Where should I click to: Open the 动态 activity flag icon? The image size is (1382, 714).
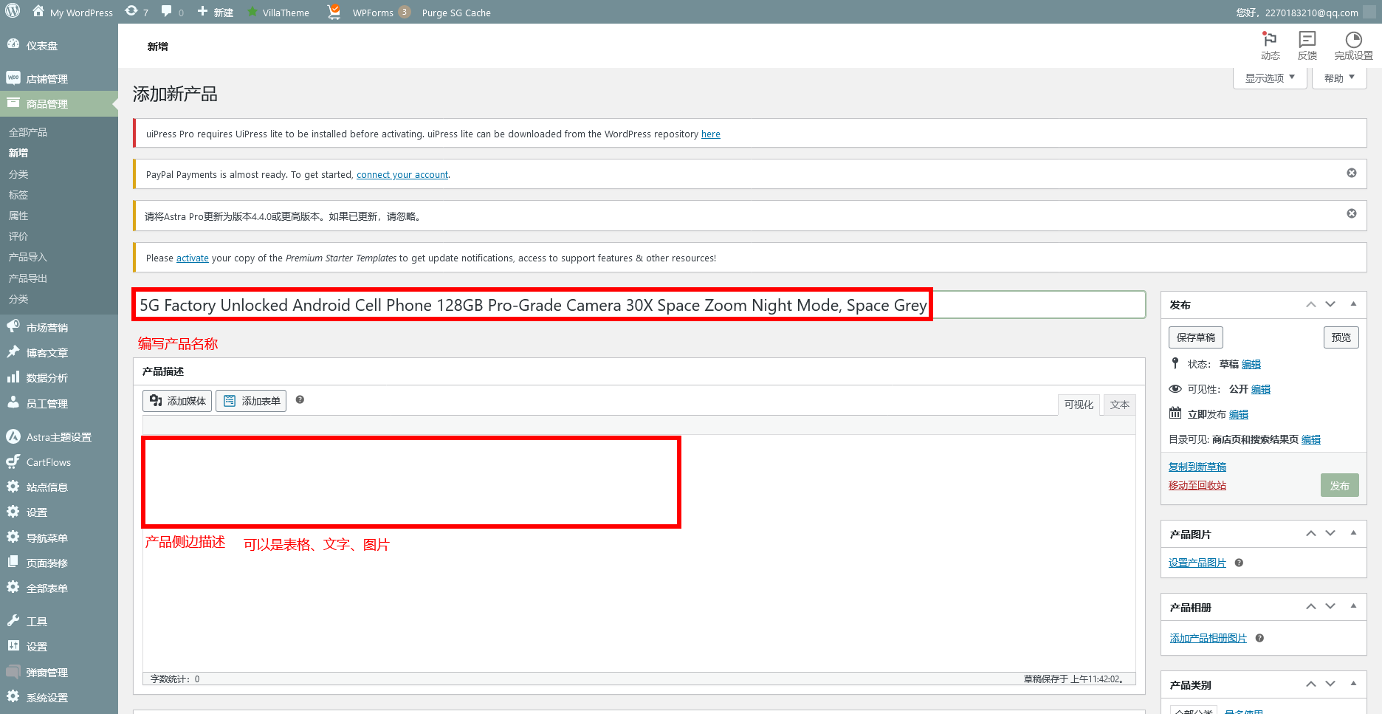pos(1270,46)
